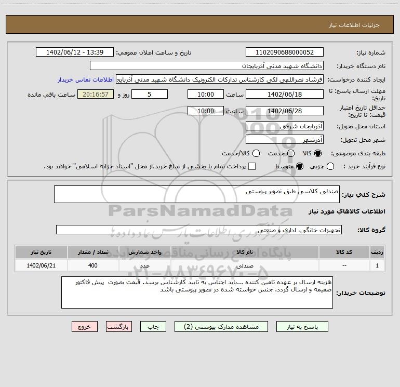The width and height of the screenshot is (400, 387).
Task: Click the description field صندلی کلاسی طبق تصویر پیوستی
Action: [197, 194]
